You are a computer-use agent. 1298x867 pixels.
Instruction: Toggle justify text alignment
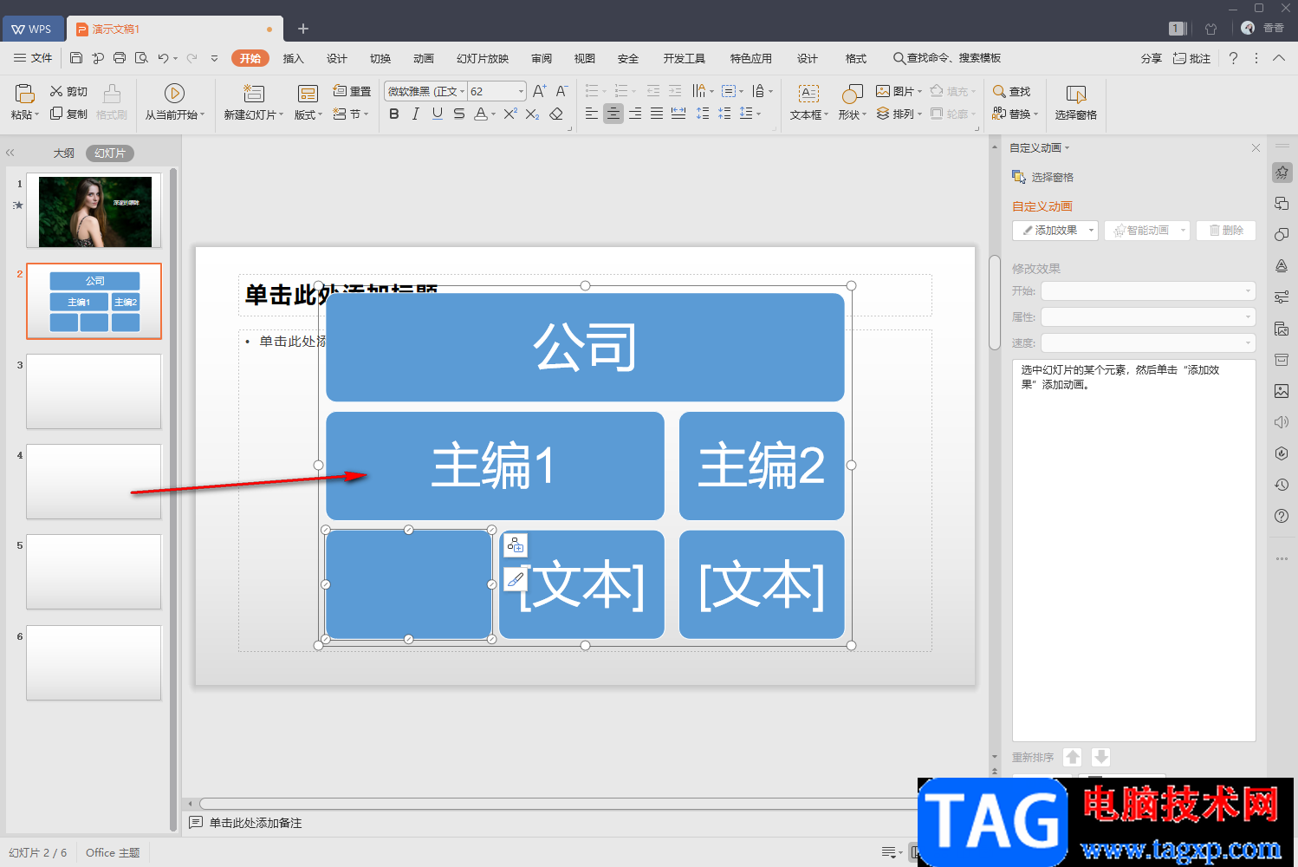pos(657,114)
